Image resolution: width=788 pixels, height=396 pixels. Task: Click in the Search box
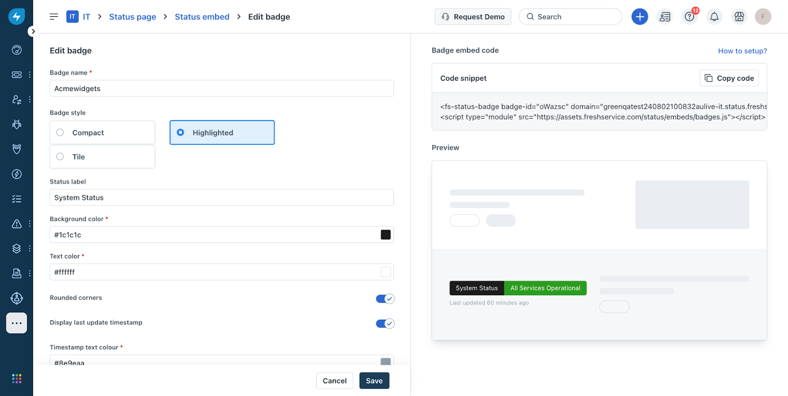570,17
